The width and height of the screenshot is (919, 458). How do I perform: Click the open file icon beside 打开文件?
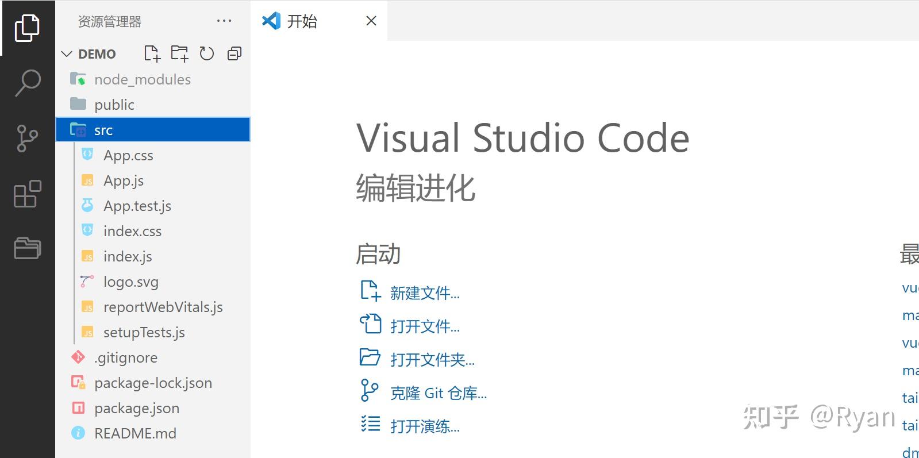[x=370, y=324]
